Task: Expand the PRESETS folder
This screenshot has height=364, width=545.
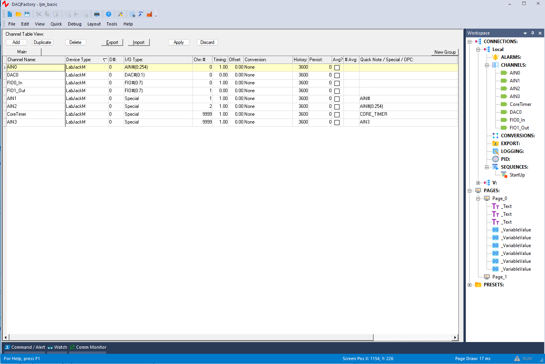Action: 469,284
